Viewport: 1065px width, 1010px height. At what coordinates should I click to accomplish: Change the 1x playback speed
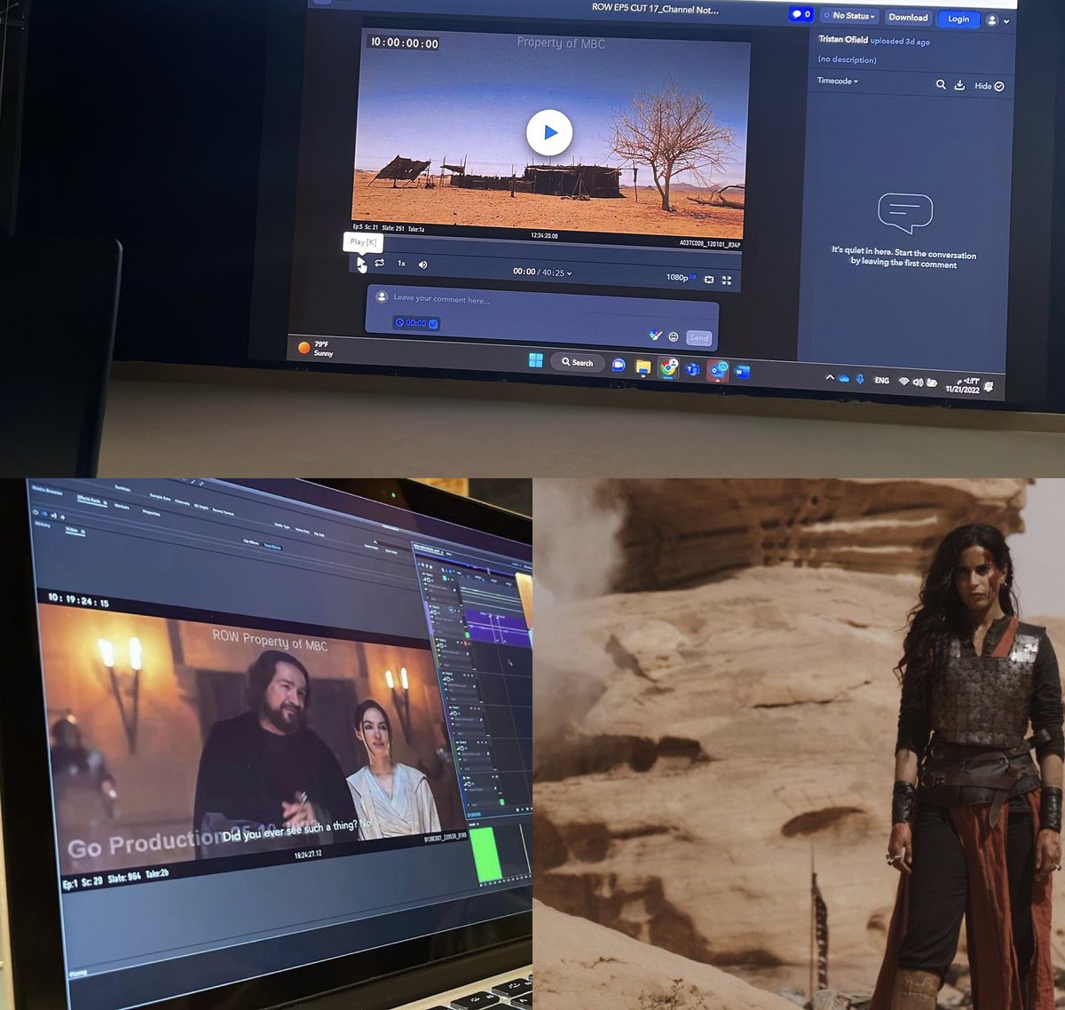[x=401, y=264]
